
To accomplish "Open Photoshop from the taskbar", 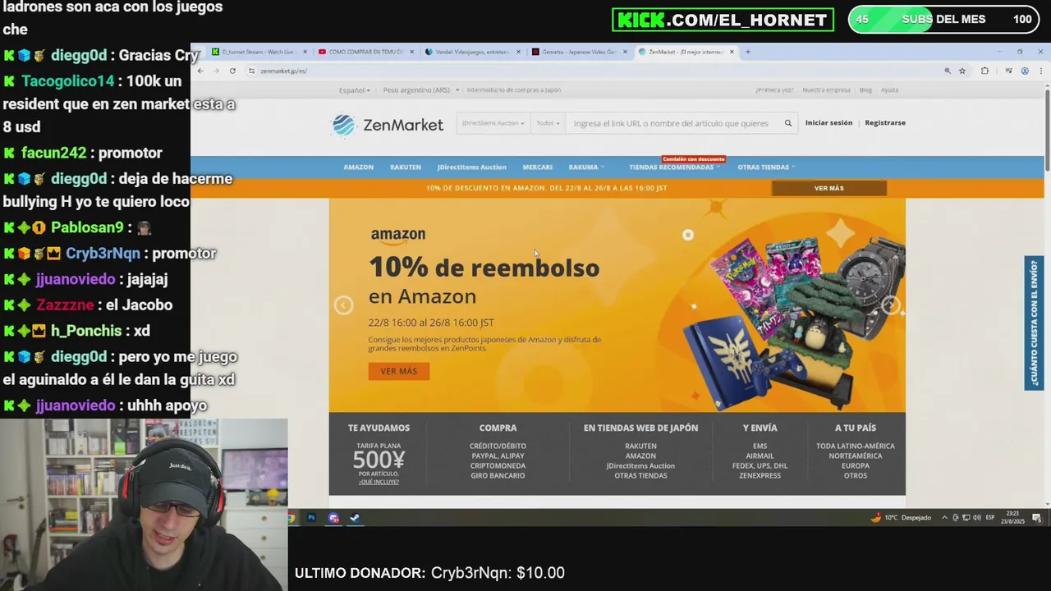I will (x=311, y=518).
